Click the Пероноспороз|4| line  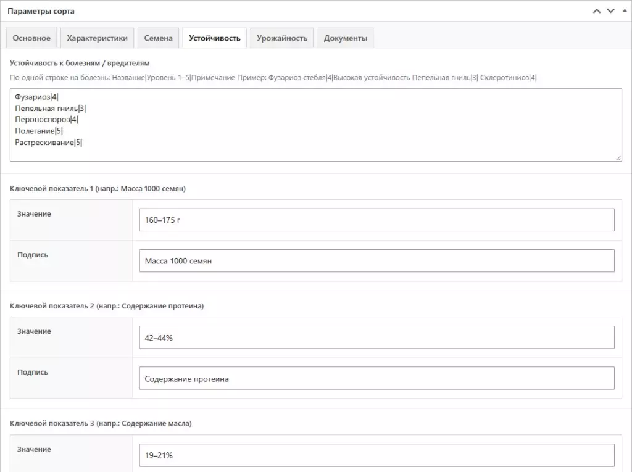click(x=46, y=120)
